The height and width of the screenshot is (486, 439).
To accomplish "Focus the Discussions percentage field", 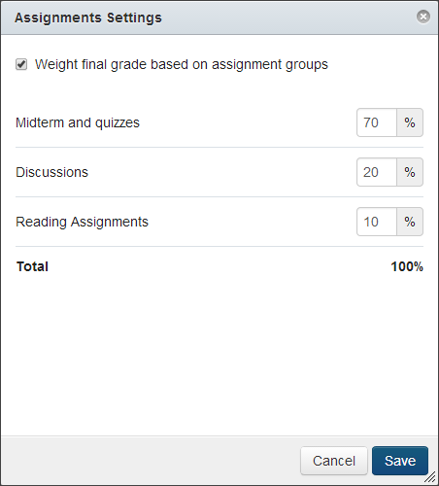I will [x=377, y=172].
